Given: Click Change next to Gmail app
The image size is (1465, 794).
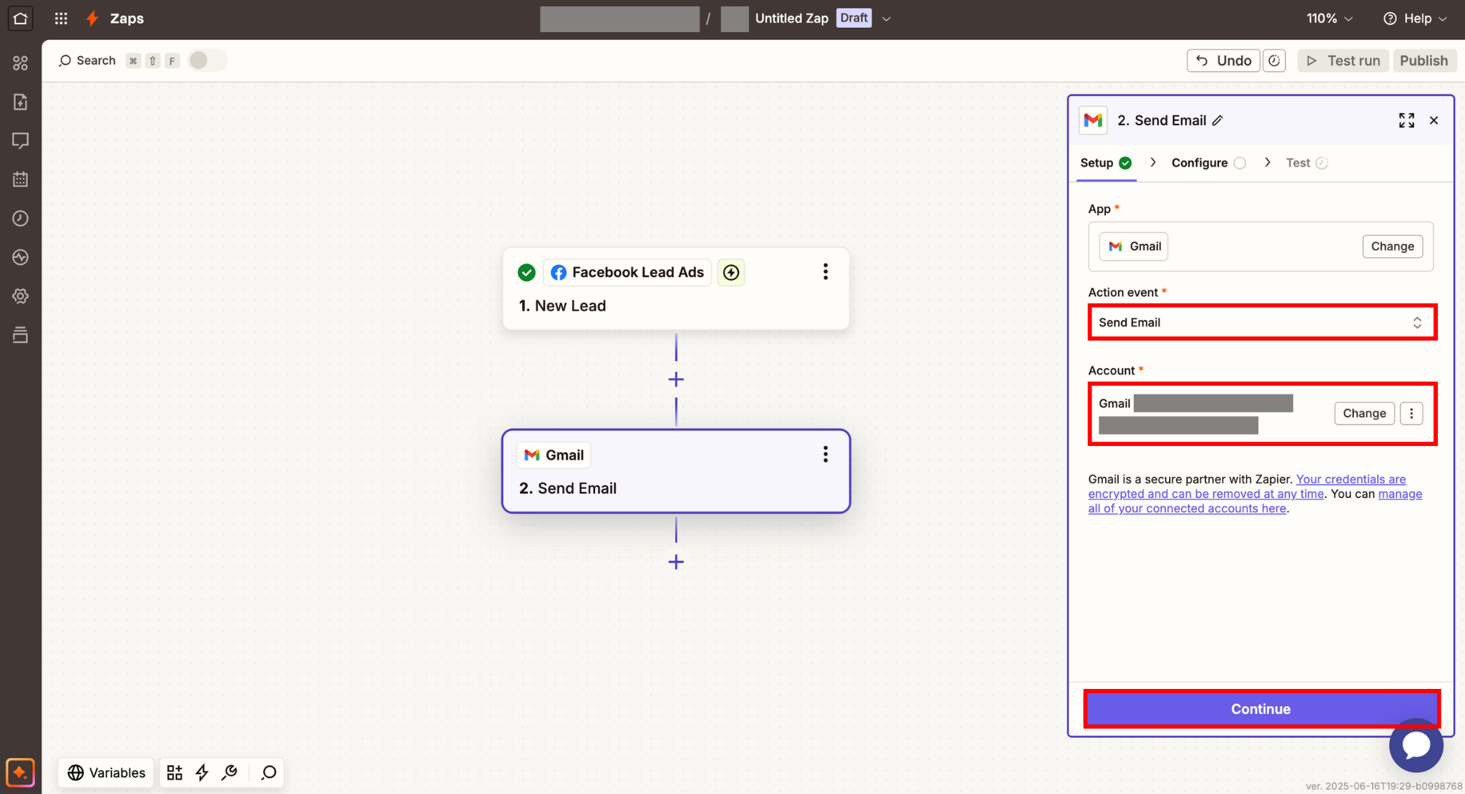Looking at the screenshot, I should point(1392,247).
